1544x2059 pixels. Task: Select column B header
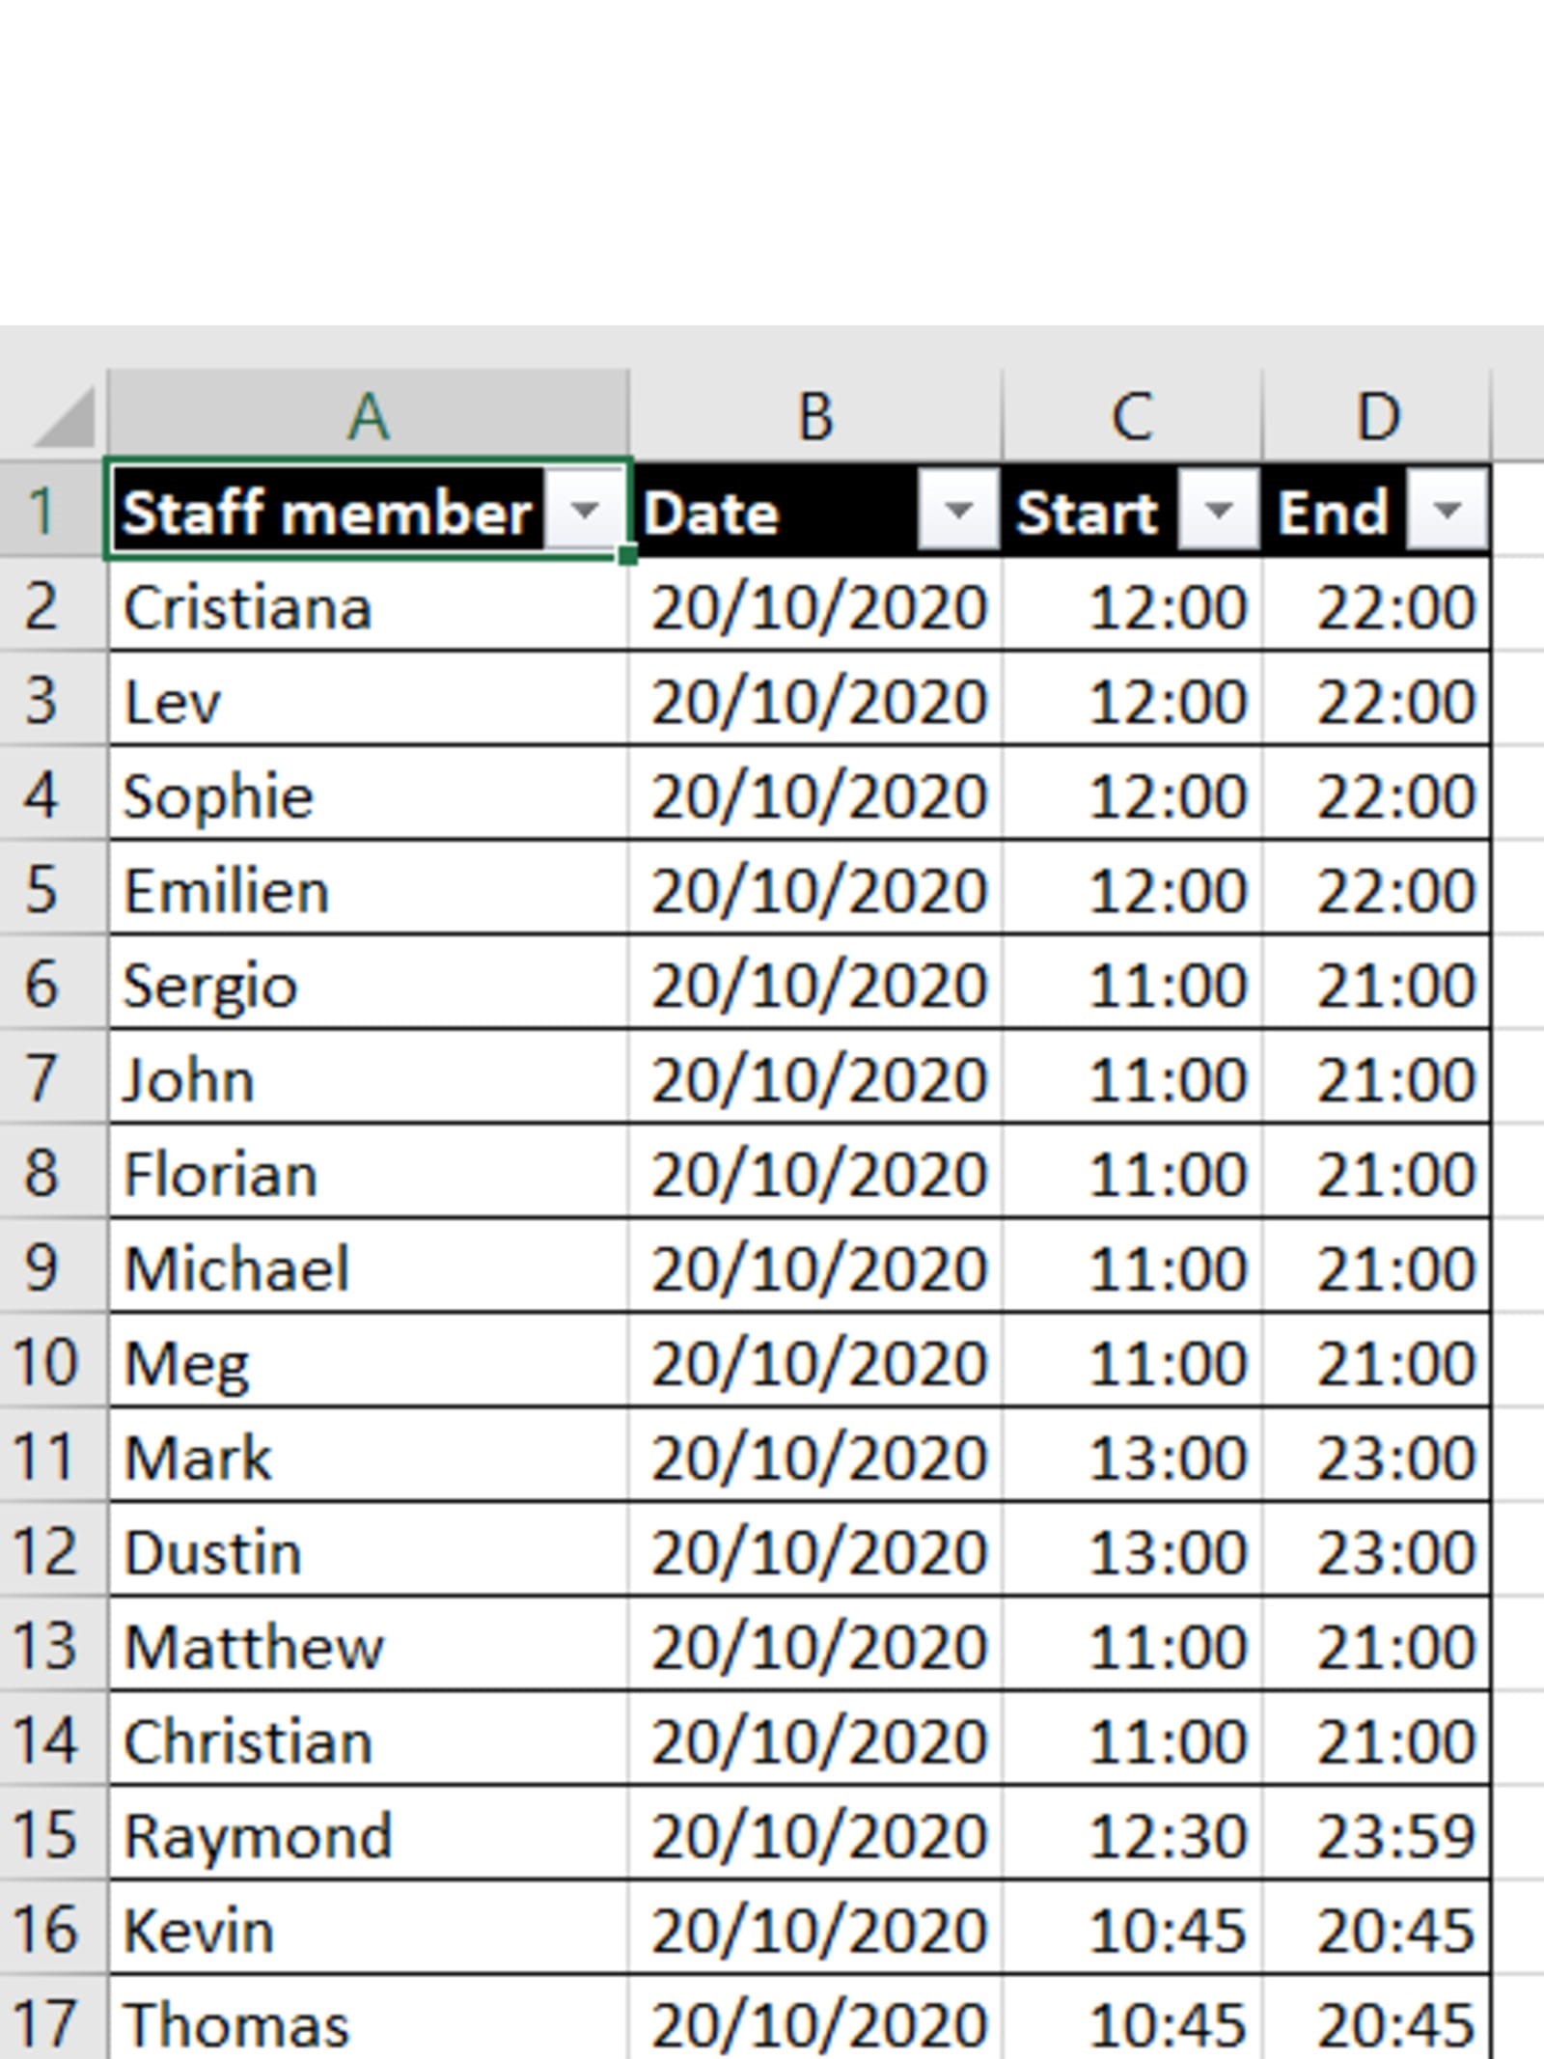pos(815,417)
